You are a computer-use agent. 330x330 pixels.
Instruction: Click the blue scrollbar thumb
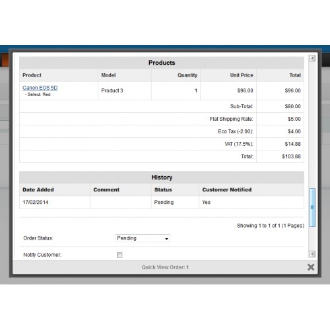pyautogui.click(x=312, y=207)
